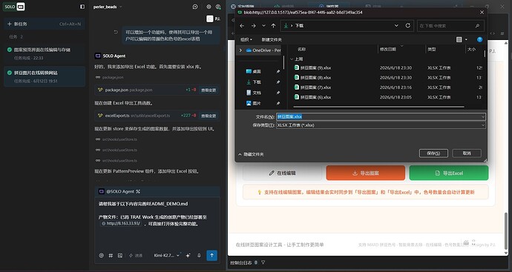Click the 在线编辑 button

(x=282, y=173)
